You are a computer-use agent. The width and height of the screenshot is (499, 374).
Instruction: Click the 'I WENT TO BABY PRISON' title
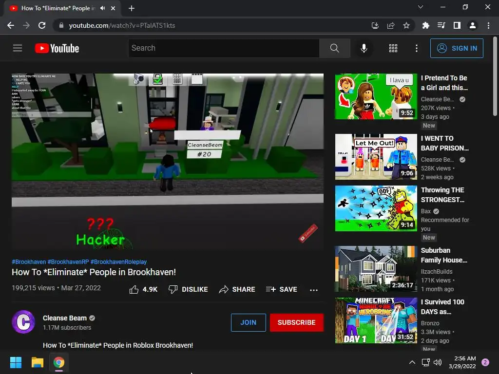point(444,143)
